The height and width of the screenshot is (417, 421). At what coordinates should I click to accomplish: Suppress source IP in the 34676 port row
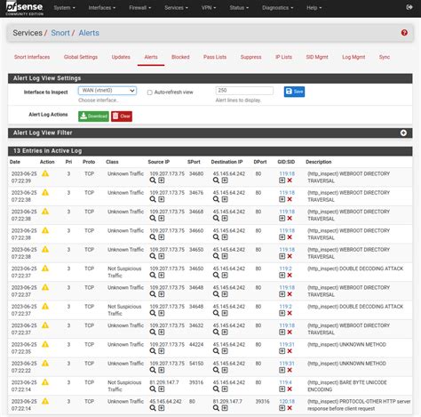click(x=161, y=199)
